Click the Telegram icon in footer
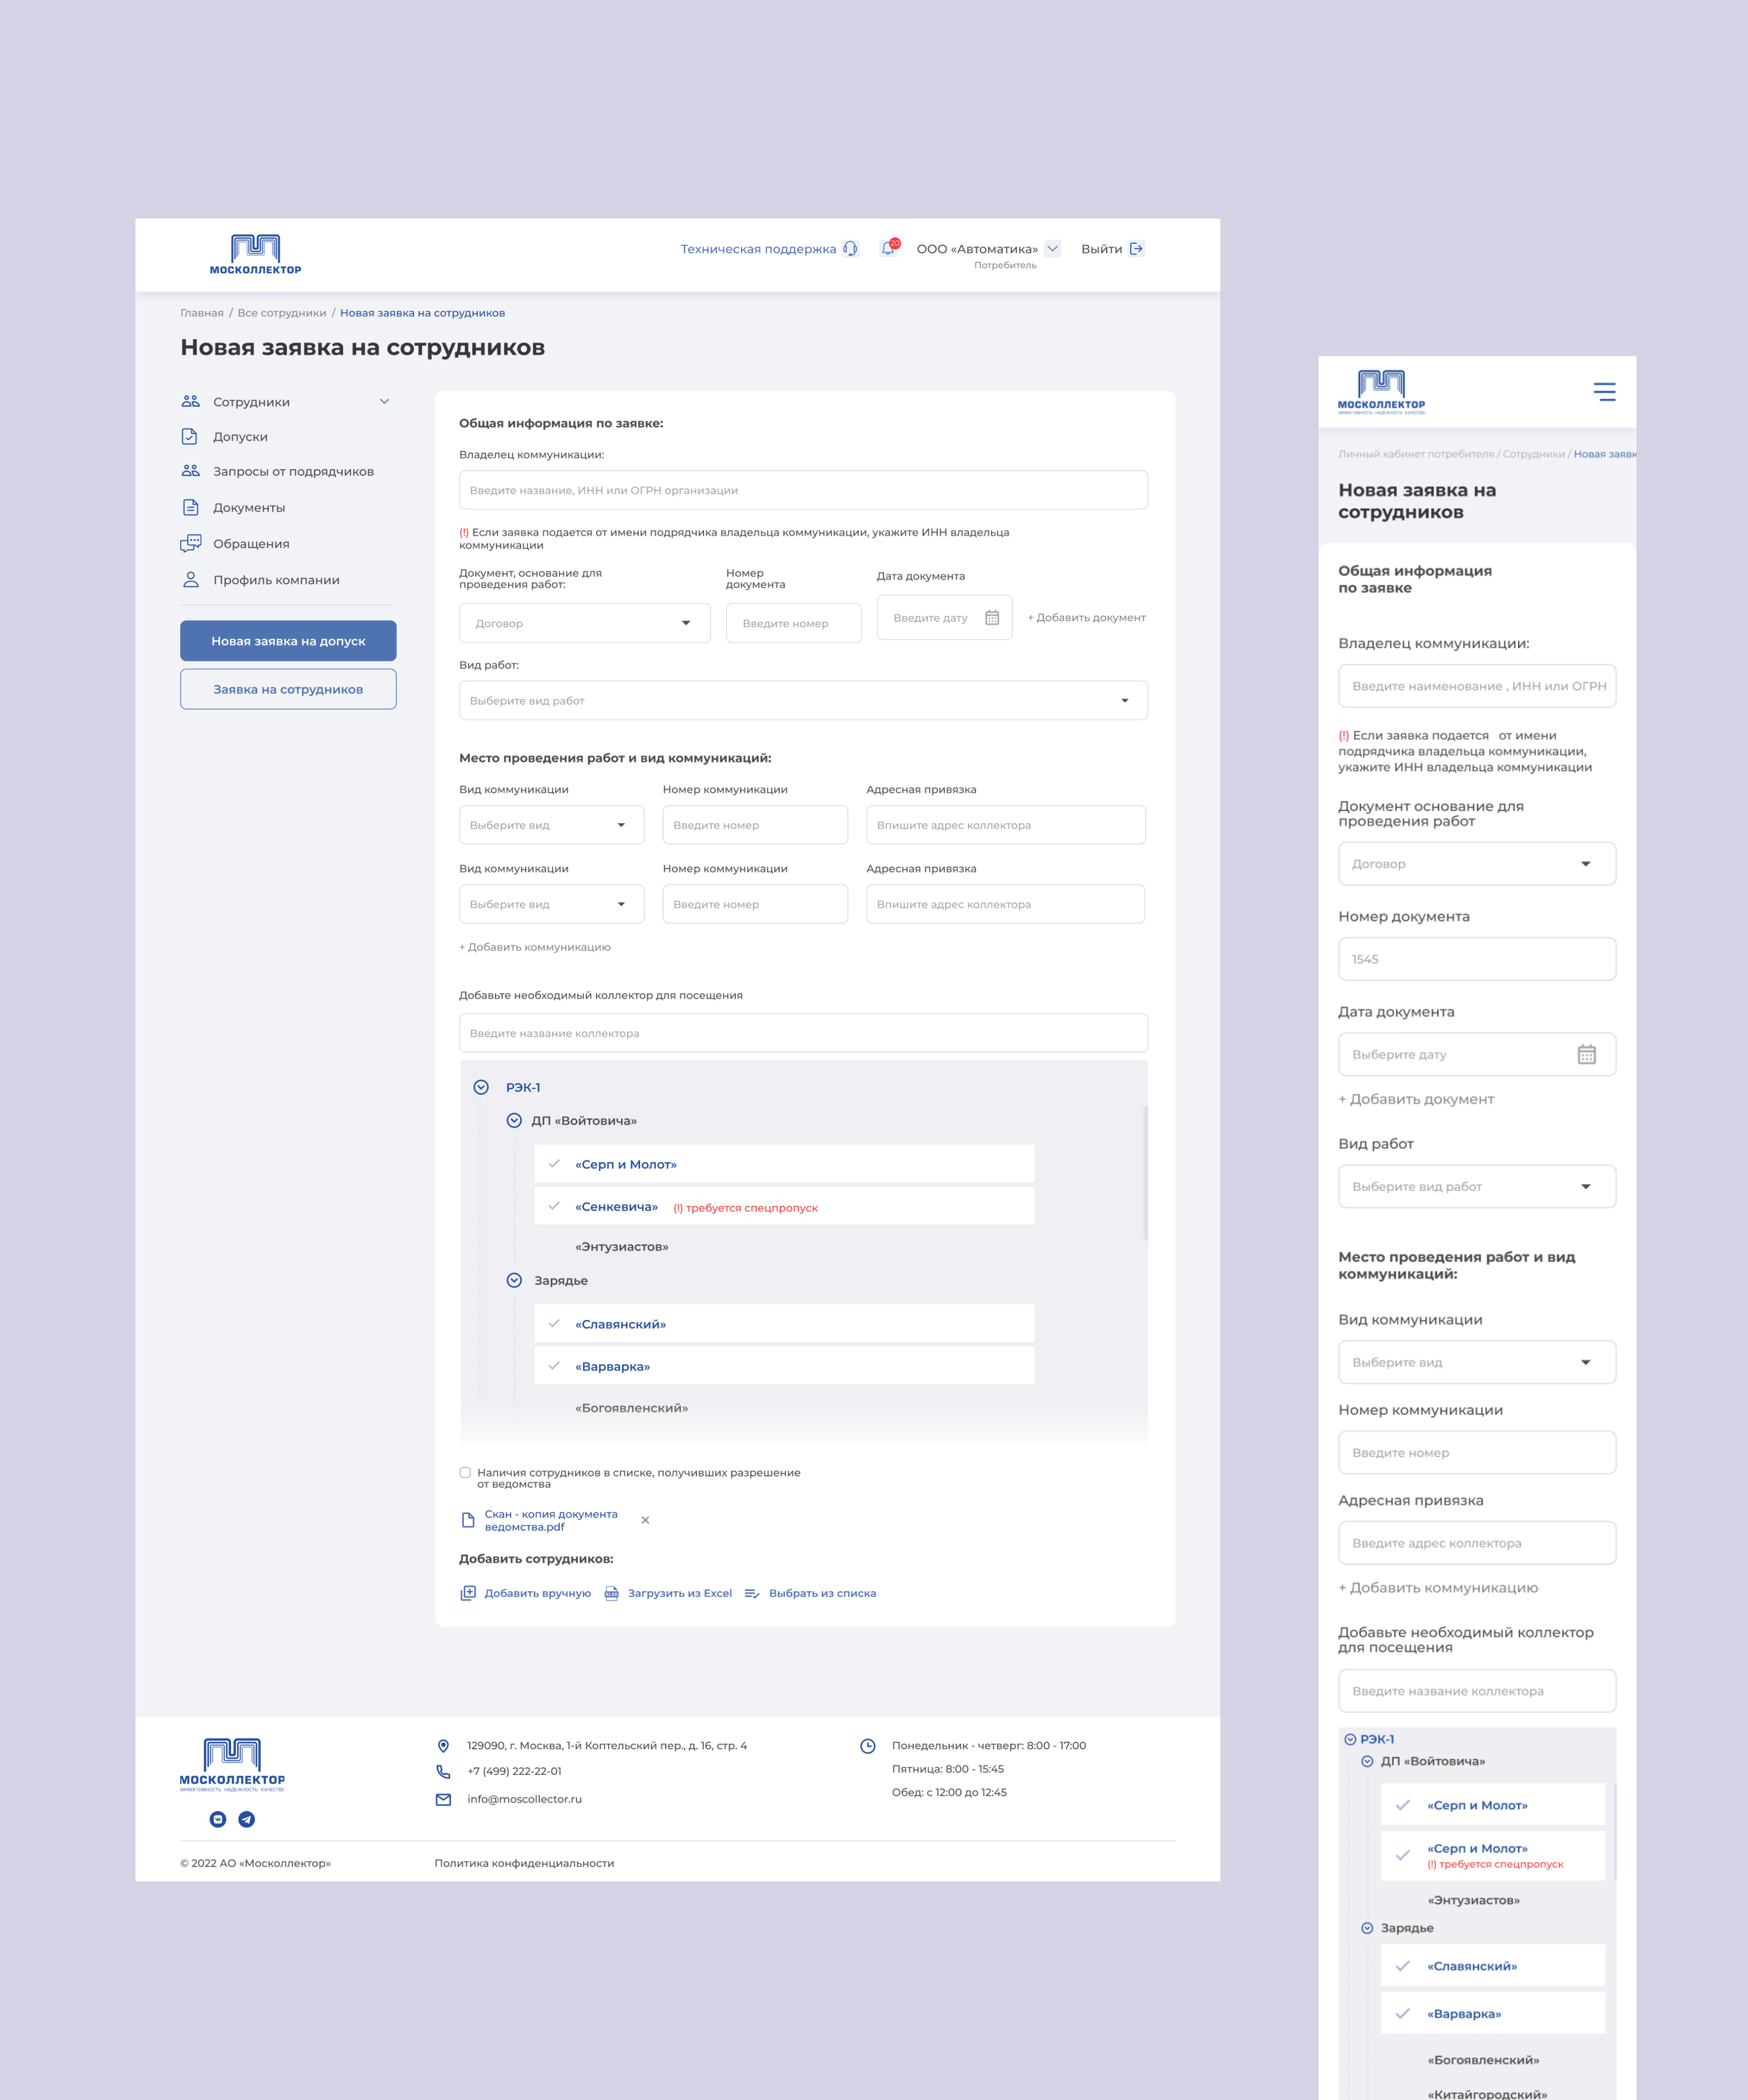1748x2100 pixels. click(x=247, y=1819)
